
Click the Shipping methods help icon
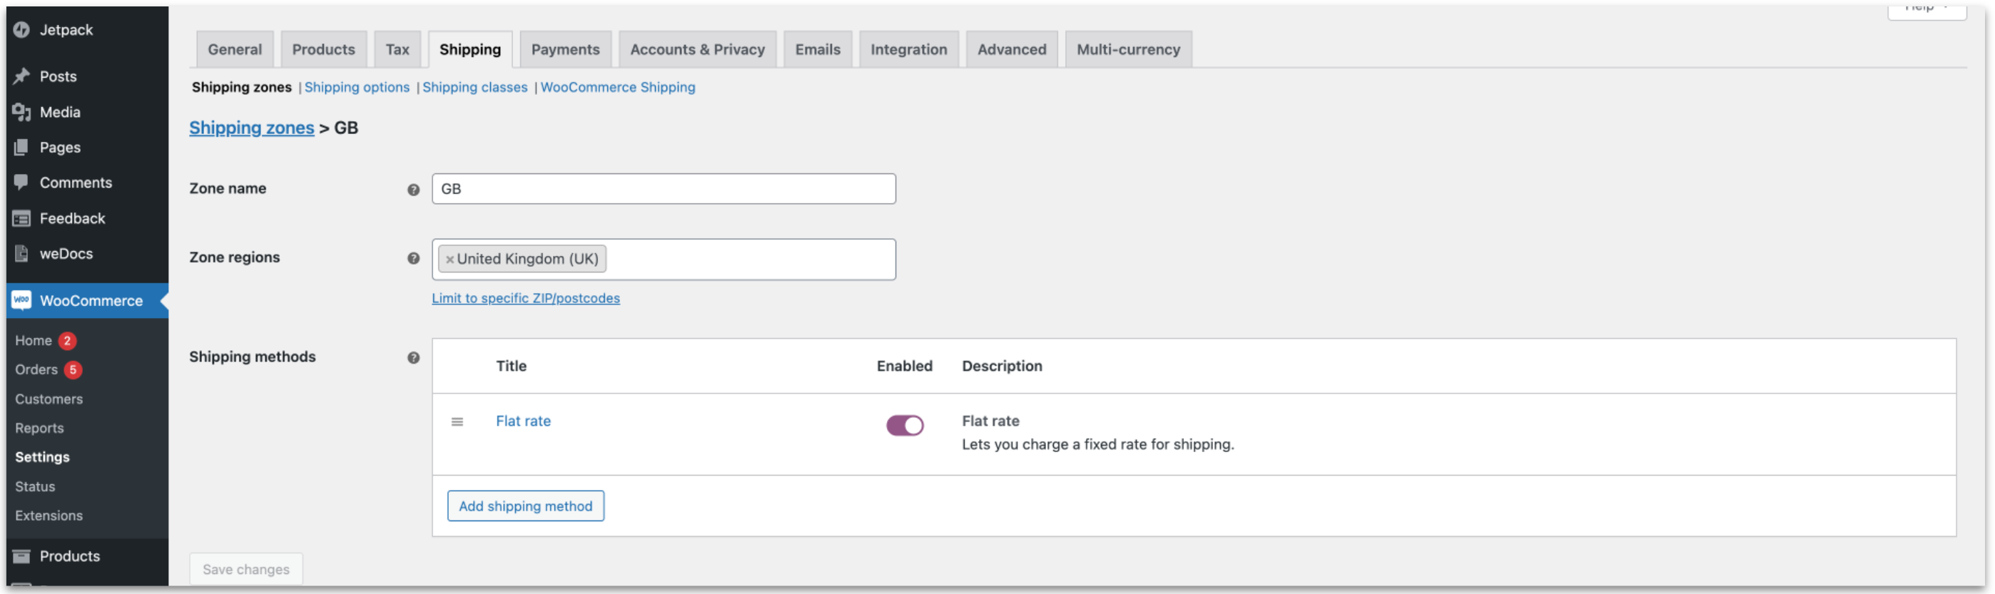[414, 358]
